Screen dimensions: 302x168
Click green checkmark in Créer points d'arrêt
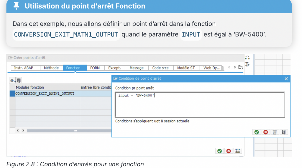coord(219,151)
